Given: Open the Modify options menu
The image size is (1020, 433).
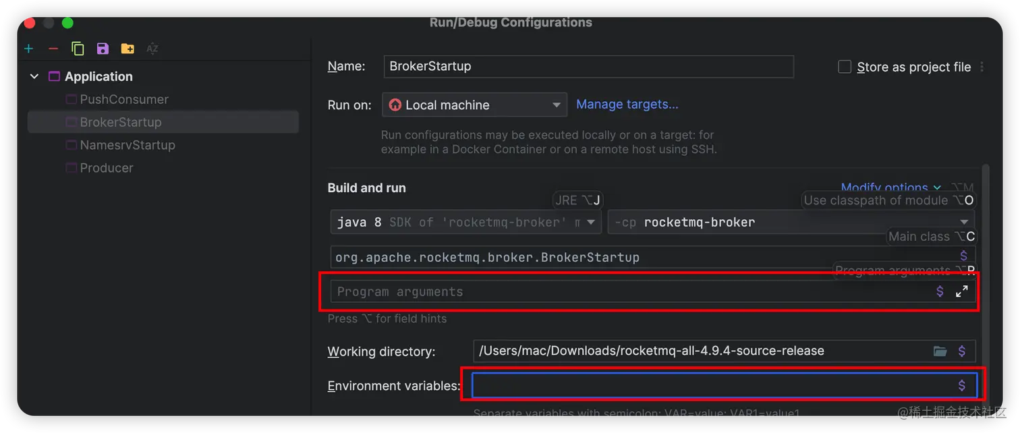Looking at the screenshot, I should 890,187.
